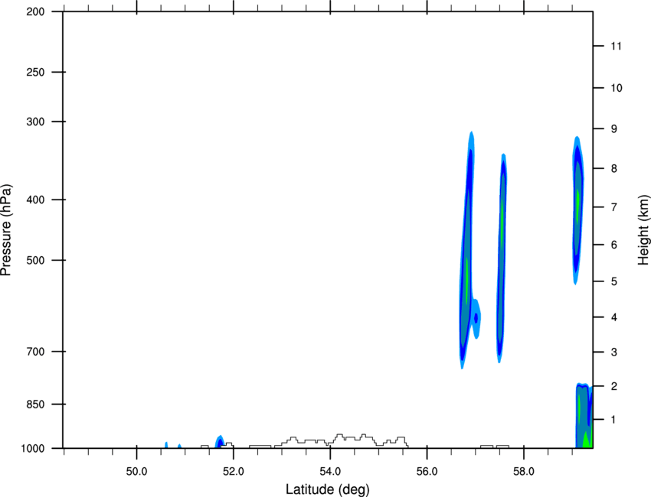Viewport: 651px width, 497px height.
Task: Click the 500 pressure tick label
Action: 35,260
